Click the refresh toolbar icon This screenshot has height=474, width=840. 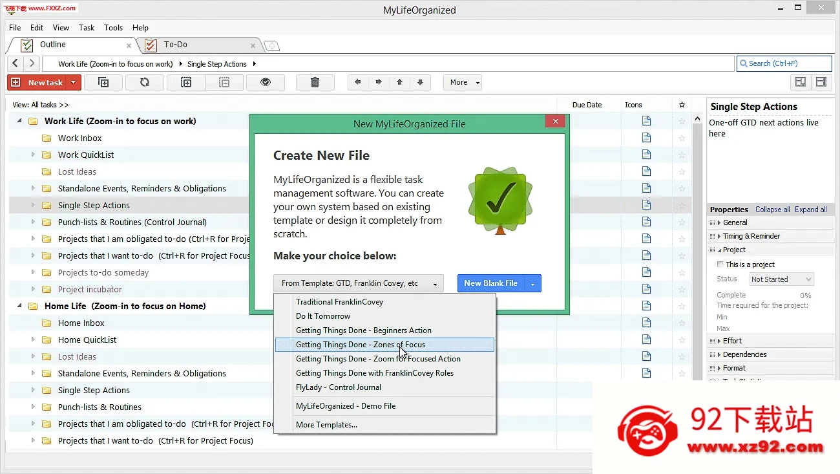pos(144,82)
